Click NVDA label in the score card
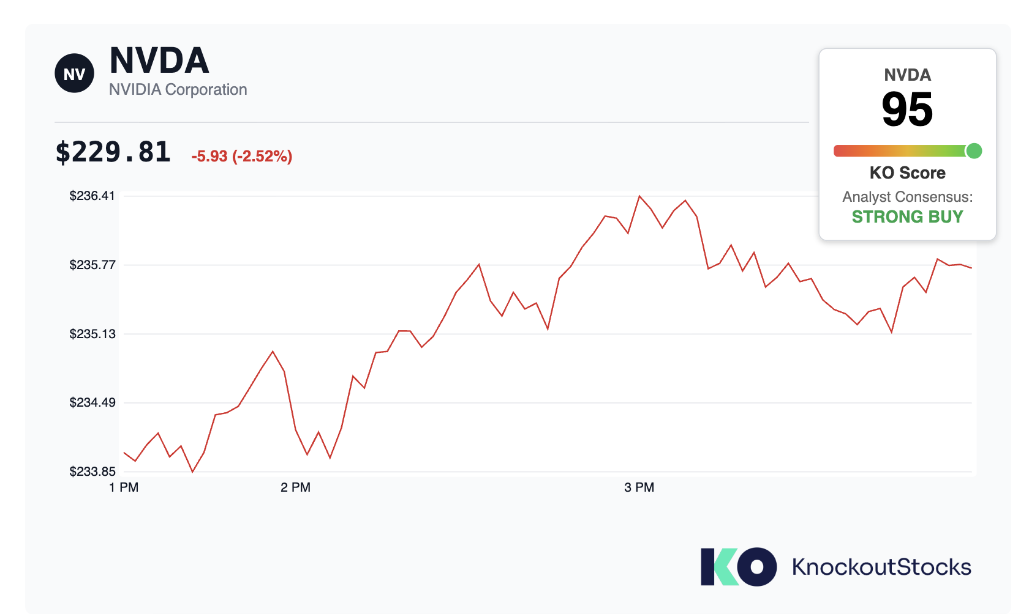The image size is (1029, 614). tap(908, 75)
